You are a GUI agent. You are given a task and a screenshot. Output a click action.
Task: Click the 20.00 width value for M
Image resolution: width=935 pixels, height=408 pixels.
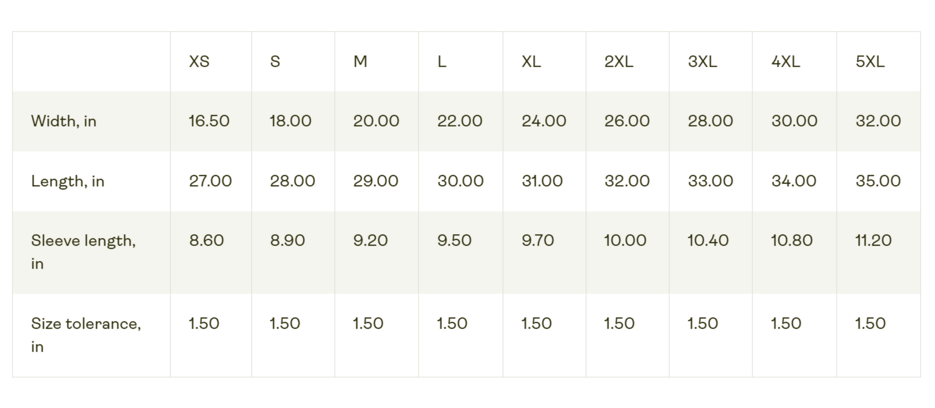[376, 121]
